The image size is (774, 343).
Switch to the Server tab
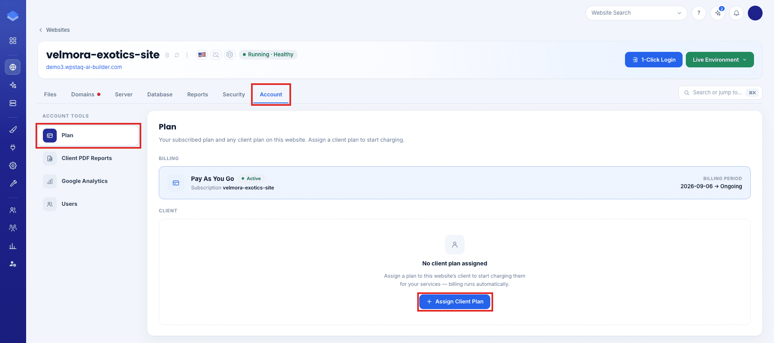(x=124, y=94)
